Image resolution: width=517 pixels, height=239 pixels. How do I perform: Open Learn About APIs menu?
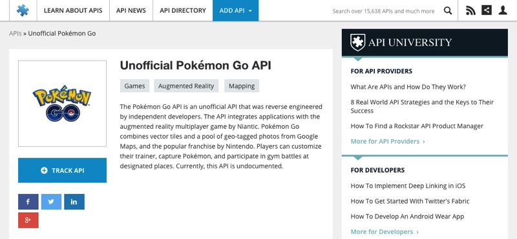click(73, 10)
